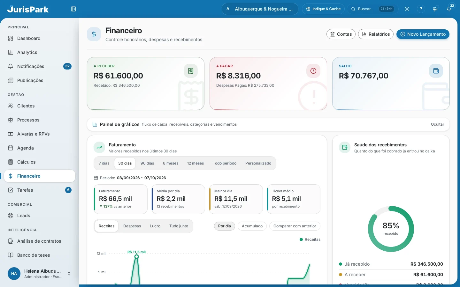Viewport: 460px width, 287px height.
Task: Select the 12 meses period
Action: [195, 163]
